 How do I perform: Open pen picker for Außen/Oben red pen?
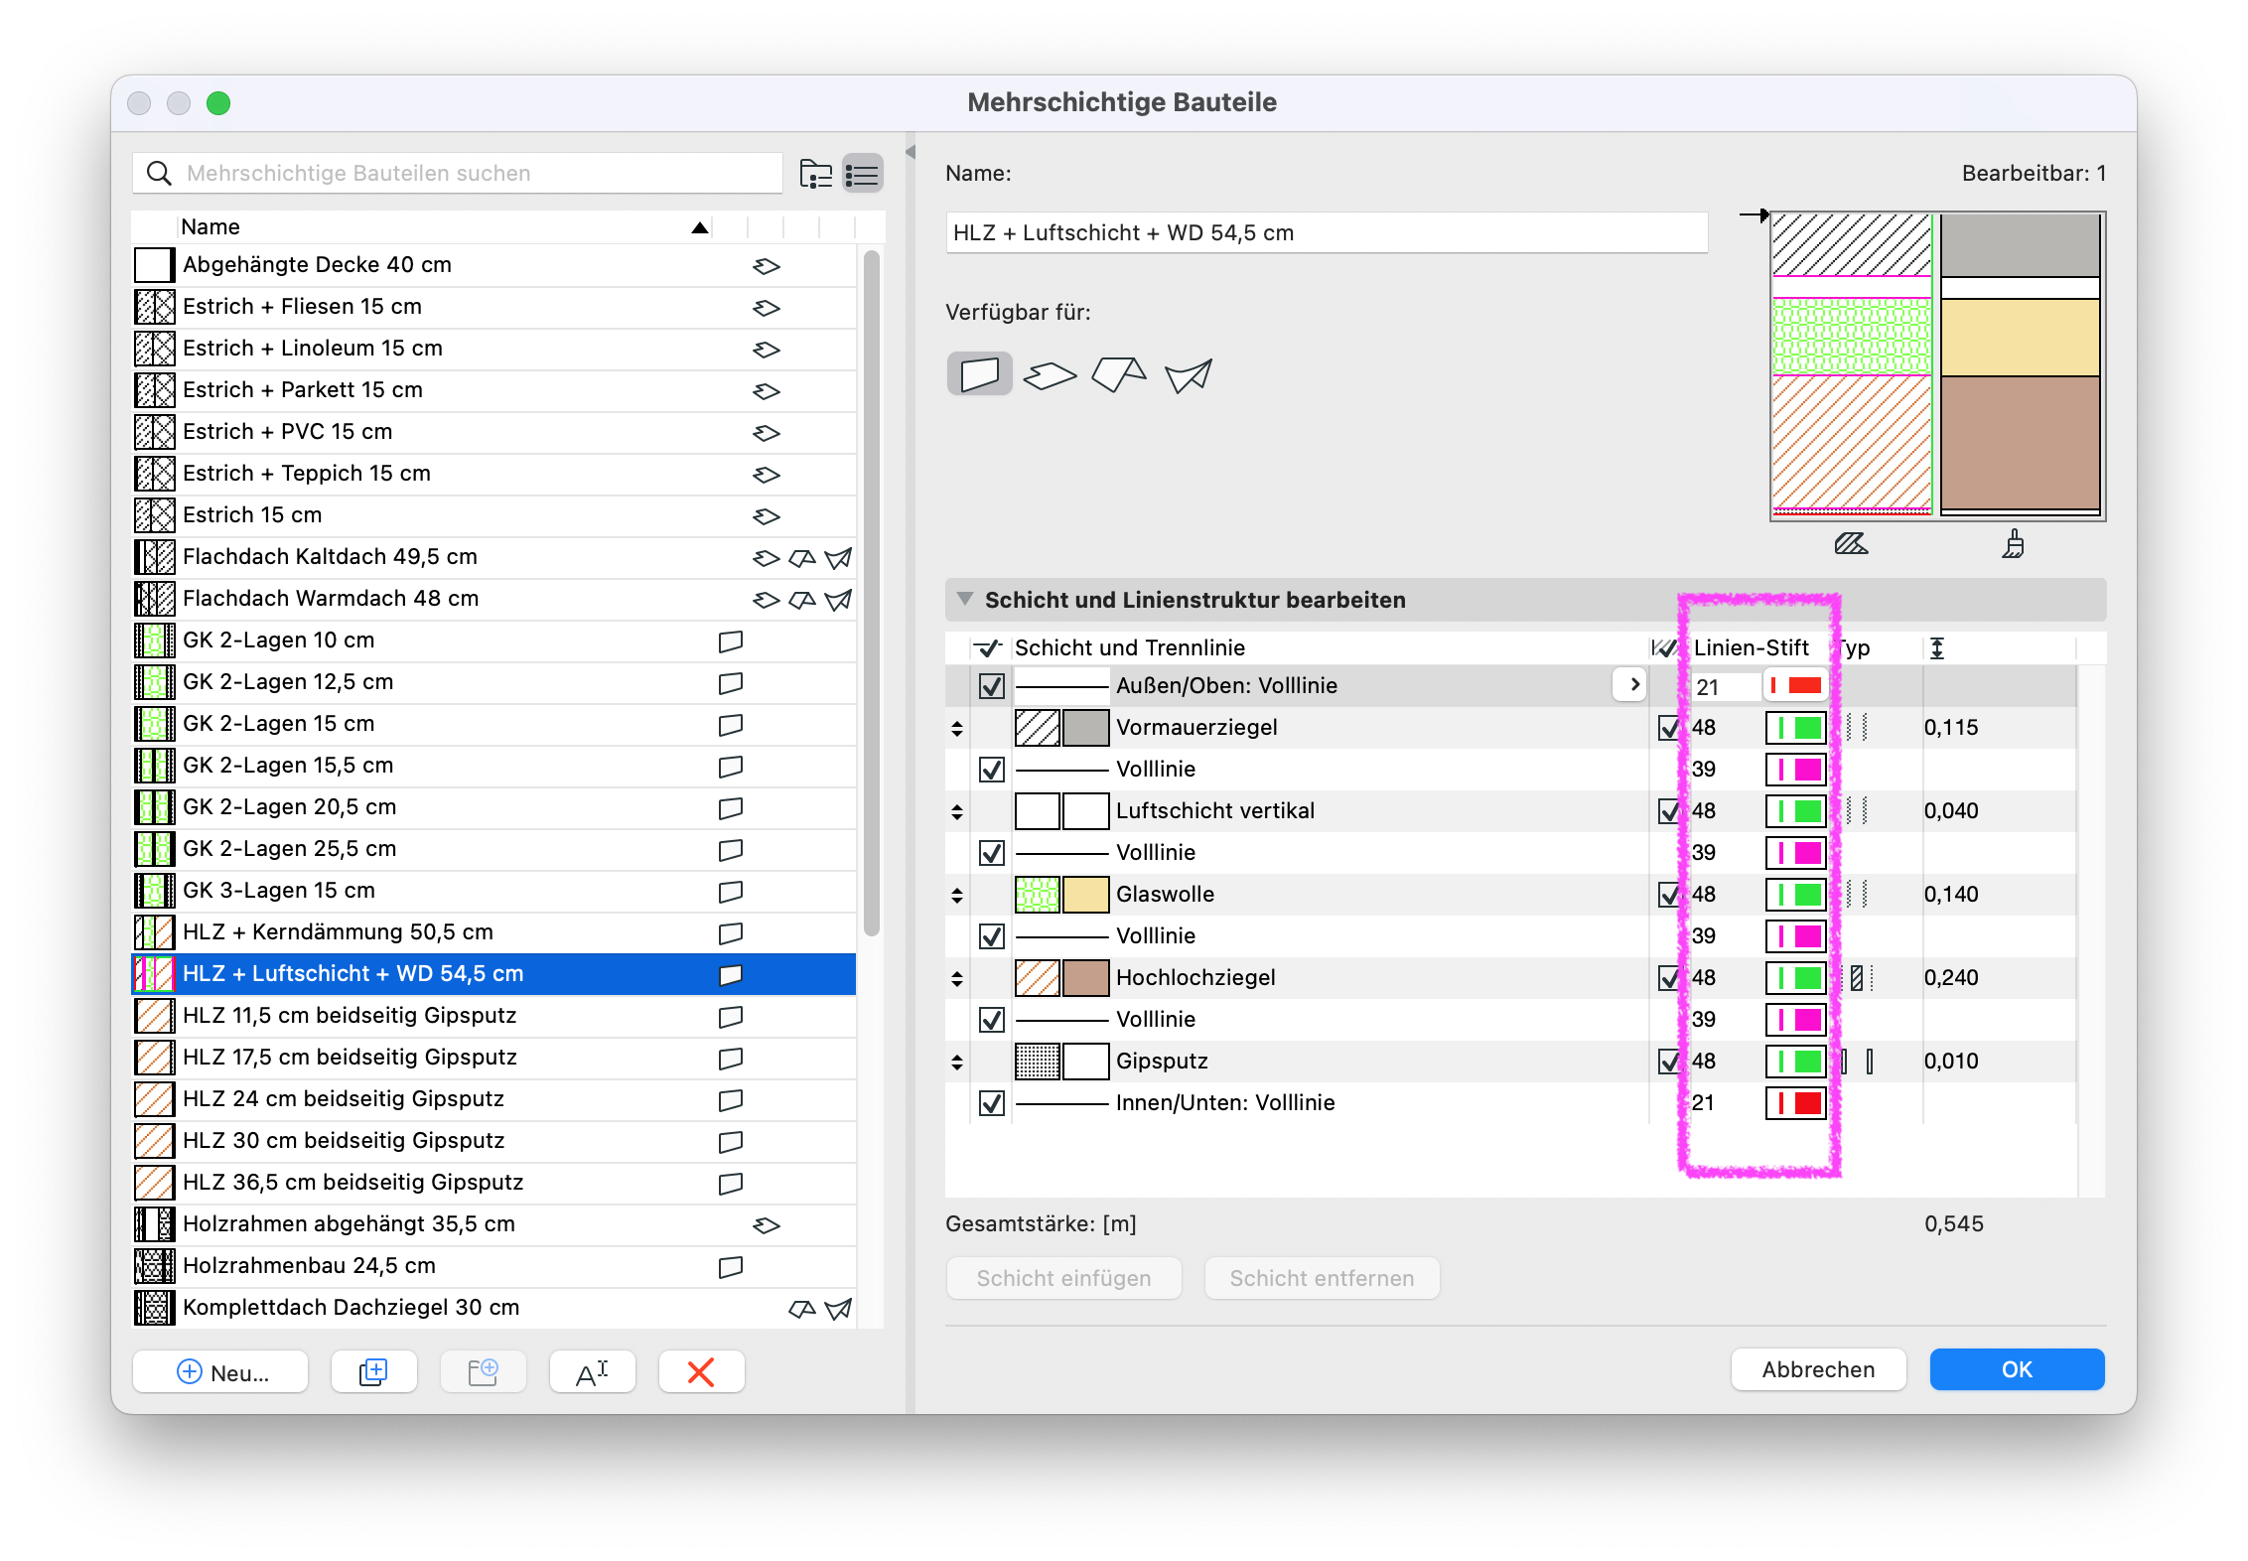pos(1796,686)
